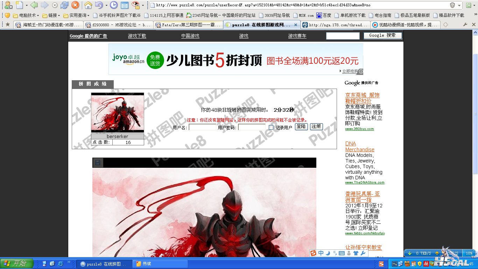
Task: Expand the 链接 bookmarks folder
Action: (x=51, y=15)
